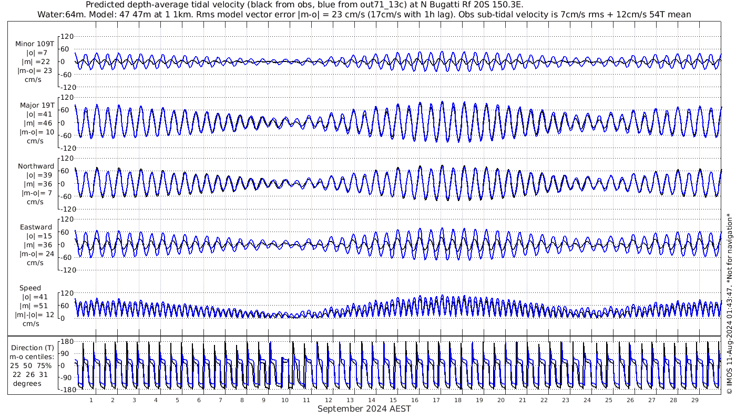Click day tick '1' on the time axis
This screenshot has height=420, width=736.
pyautogui.click(x=91, y=400)
